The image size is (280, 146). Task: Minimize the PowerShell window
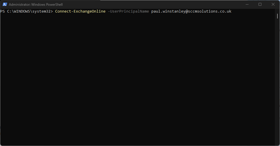coord(247,5)
